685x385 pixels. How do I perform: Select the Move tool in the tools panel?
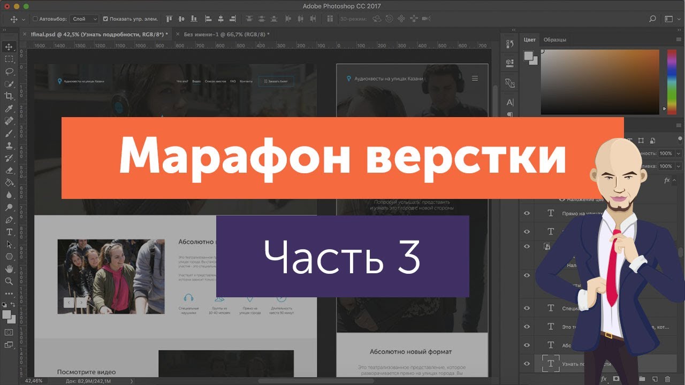coord(9,47)
